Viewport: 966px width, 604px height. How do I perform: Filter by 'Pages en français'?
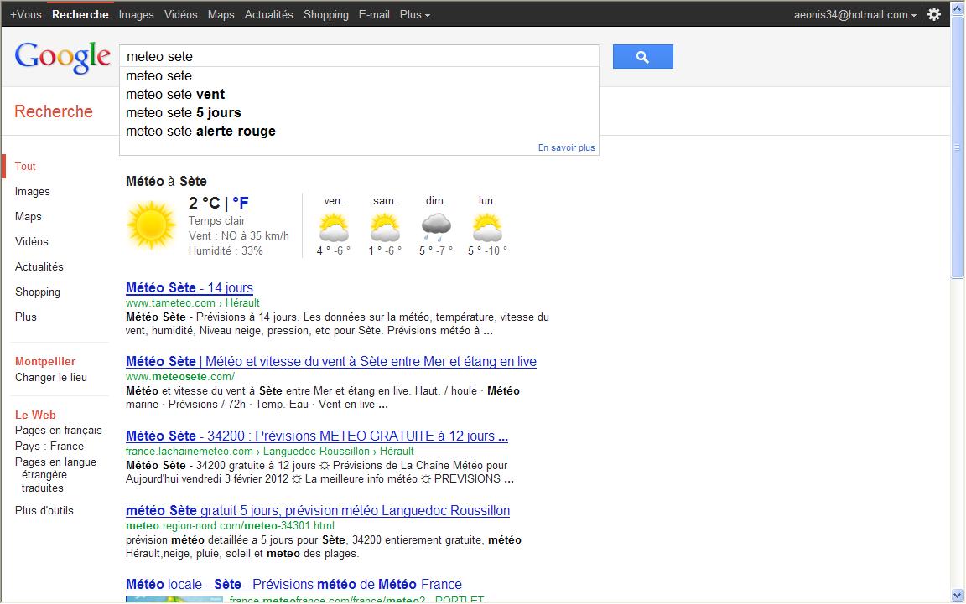59,431
